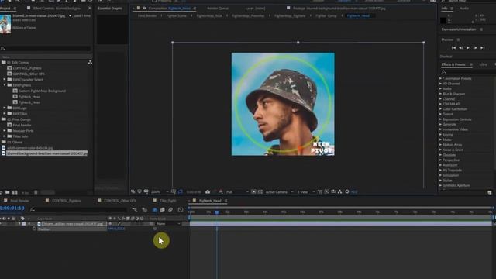
Task: Click the timeline button in viewer toolbar
Action: pos(333,191)
